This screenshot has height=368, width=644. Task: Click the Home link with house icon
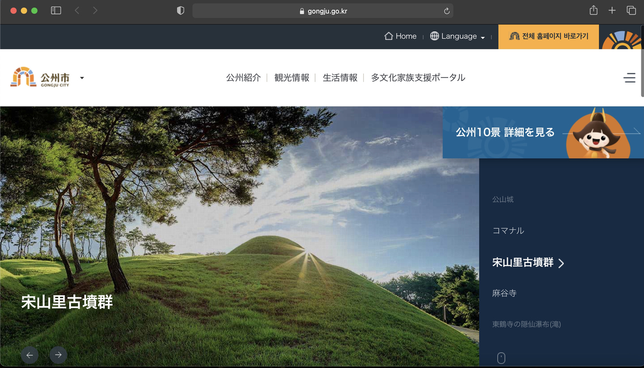[400, 36]
